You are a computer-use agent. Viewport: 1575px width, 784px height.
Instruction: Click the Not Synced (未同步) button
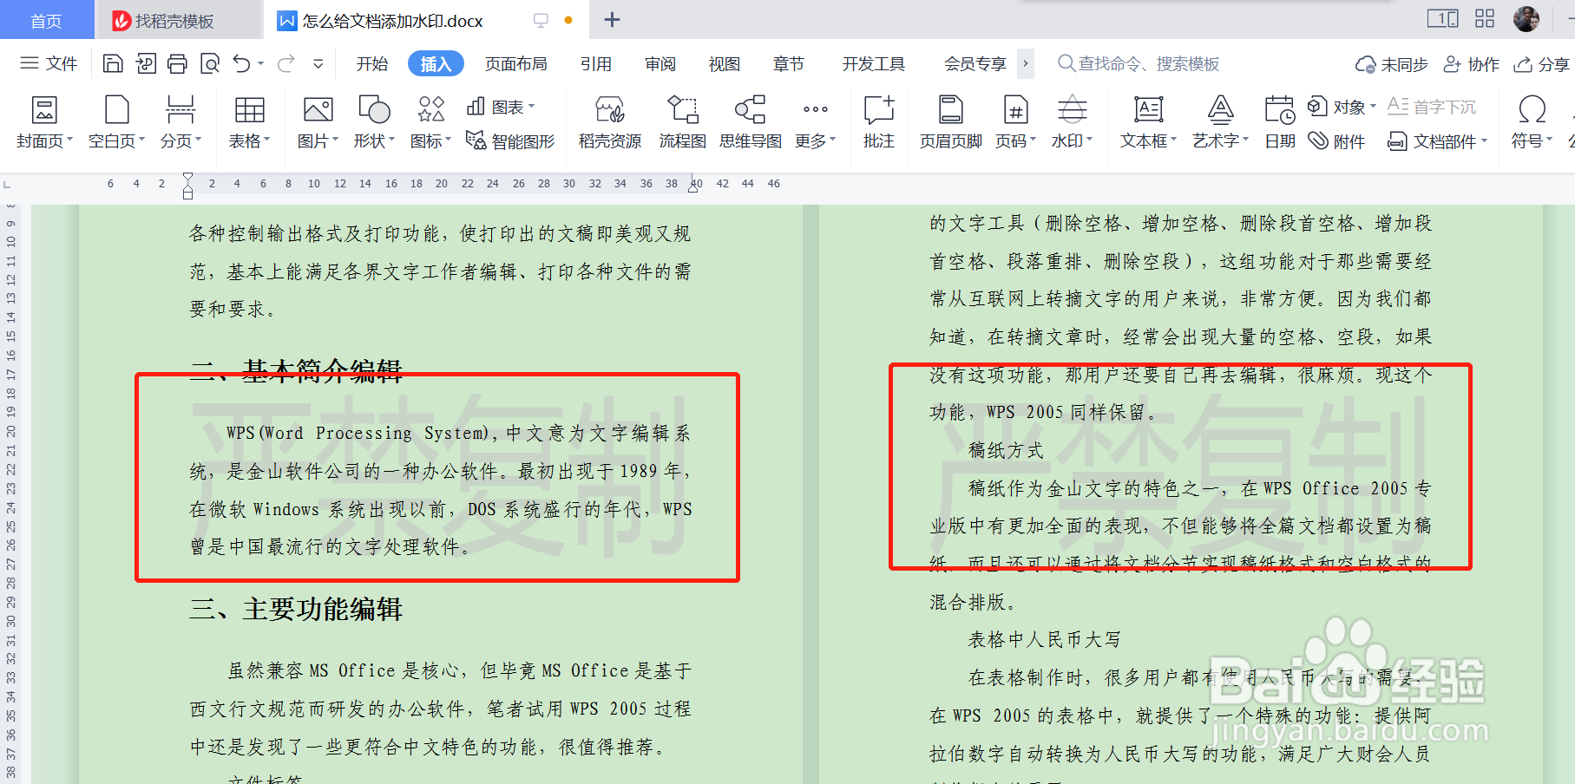[1392, 64]
